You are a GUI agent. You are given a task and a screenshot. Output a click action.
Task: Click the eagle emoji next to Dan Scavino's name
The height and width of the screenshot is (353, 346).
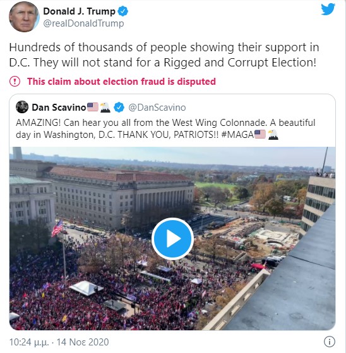pos(105,107)
